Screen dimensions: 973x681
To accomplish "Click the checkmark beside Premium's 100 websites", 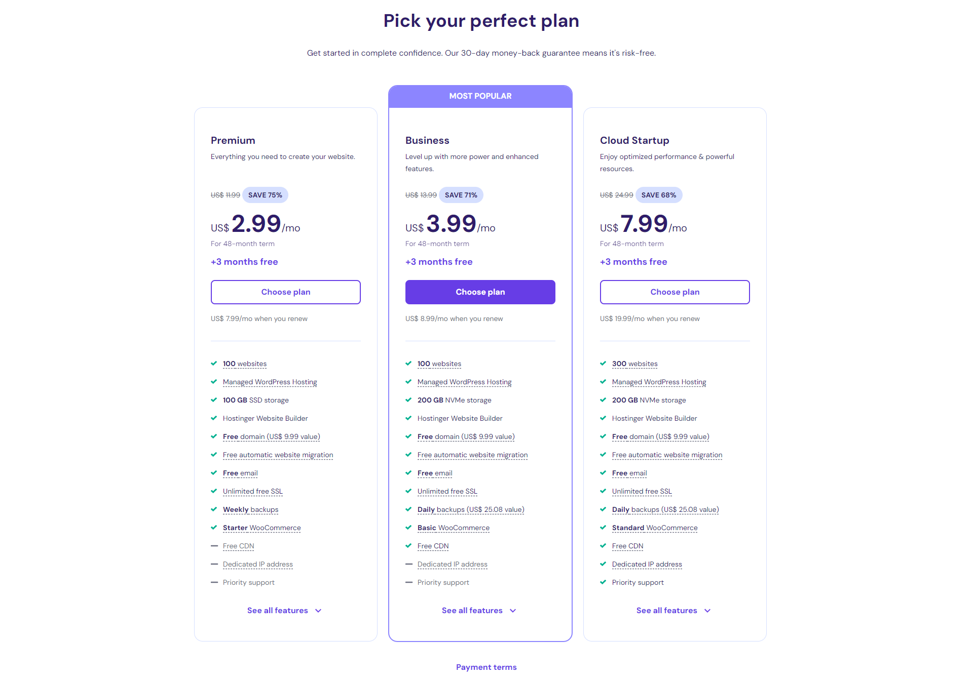I will [214, 363].
